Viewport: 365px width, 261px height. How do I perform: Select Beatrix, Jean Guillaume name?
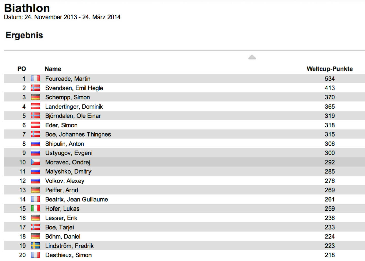point(77,199)
